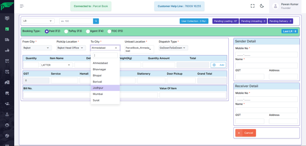
Task: Click the Connected to : Parcel Book banner
Action: [x=91, y=6]
